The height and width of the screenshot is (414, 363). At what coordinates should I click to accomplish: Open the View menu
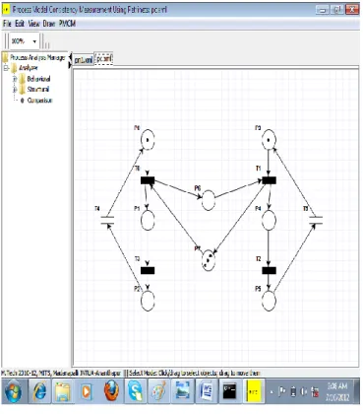tap(33, 24)
